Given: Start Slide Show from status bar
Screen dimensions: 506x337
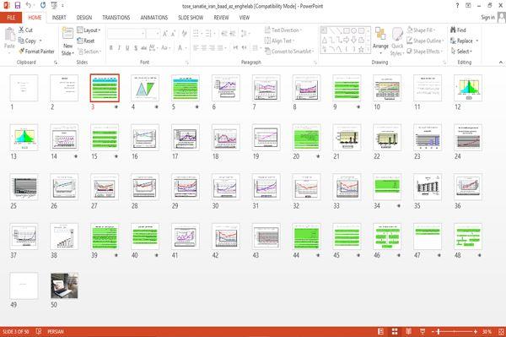Looking at the screenshot, I should click(423, 331).
